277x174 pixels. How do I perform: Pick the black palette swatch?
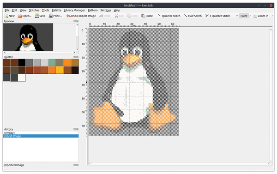click(x=22, y=62)
